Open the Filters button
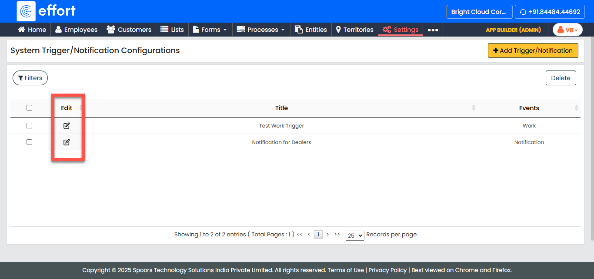 (x=30, y=78)
